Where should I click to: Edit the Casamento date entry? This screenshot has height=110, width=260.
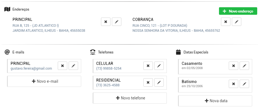[244, 66]
